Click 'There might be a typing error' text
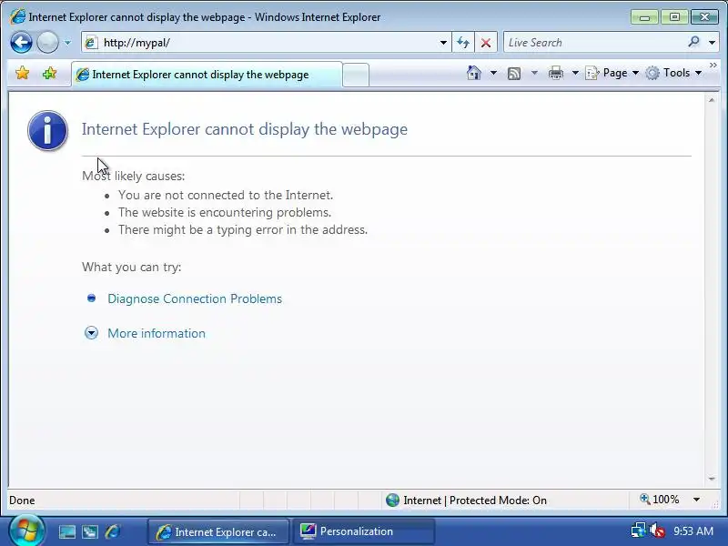This screenshot has width=728, height=546. coord(243,229)
